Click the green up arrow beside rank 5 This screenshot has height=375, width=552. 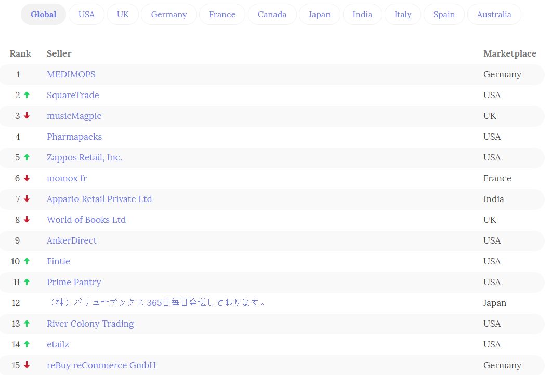[27, 157]
